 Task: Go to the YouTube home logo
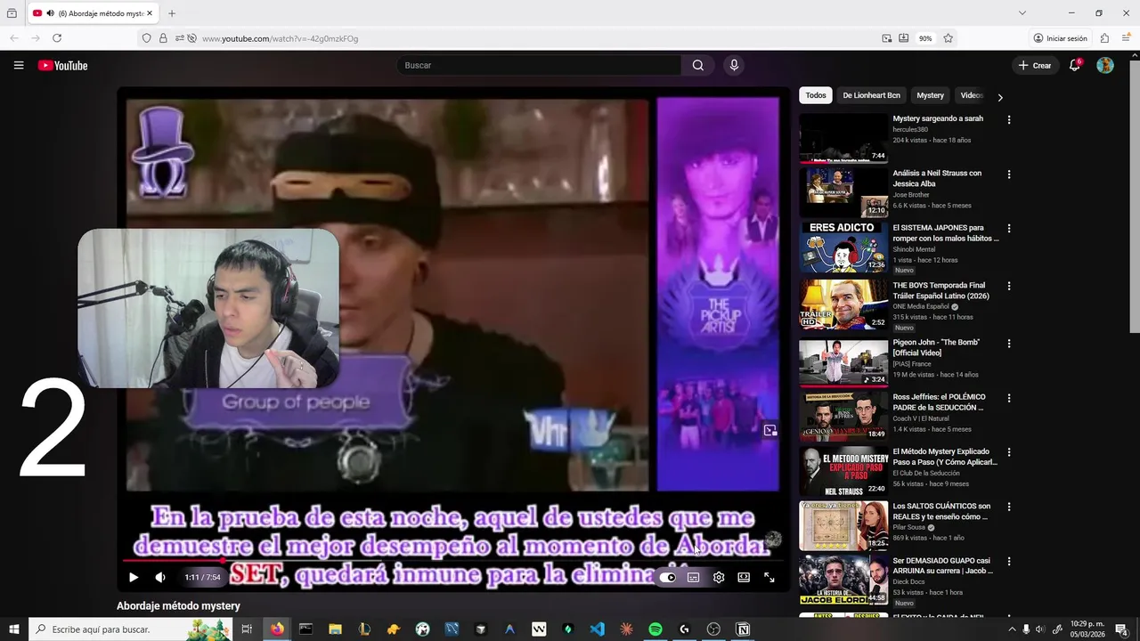(62, 65)
